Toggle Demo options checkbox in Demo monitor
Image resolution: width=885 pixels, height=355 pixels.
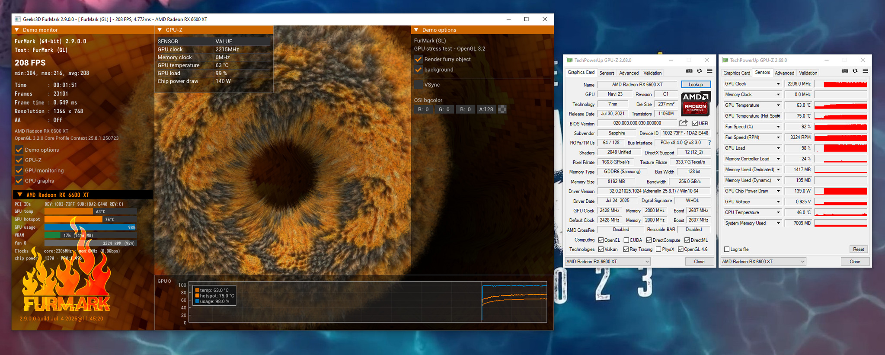click(19, 150)
